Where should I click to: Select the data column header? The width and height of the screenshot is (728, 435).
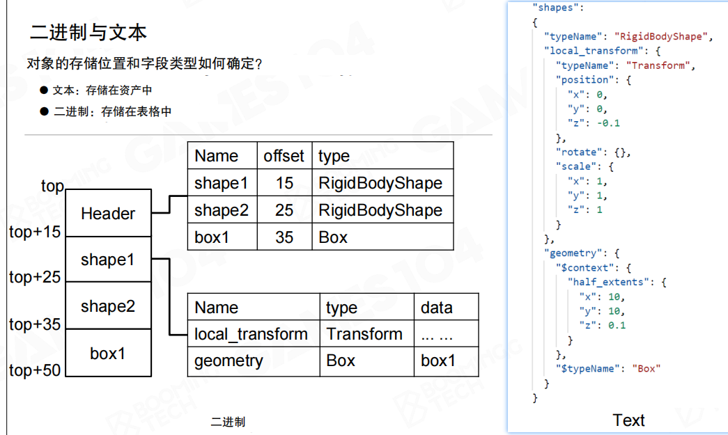coord(437,308)
